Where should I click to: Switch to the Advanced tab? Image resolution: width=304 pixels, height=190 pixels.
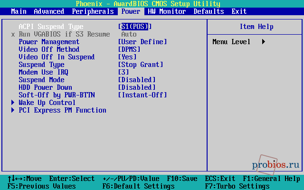pyautogui.click(x=49, y=11)
